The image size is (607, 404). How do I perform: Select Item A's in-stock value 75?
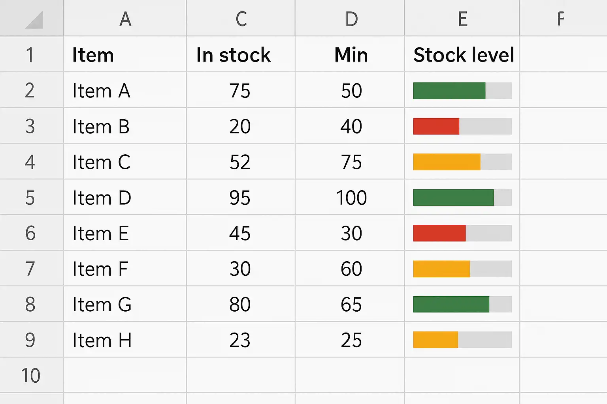pyautogui.click(x=240, y=91)
